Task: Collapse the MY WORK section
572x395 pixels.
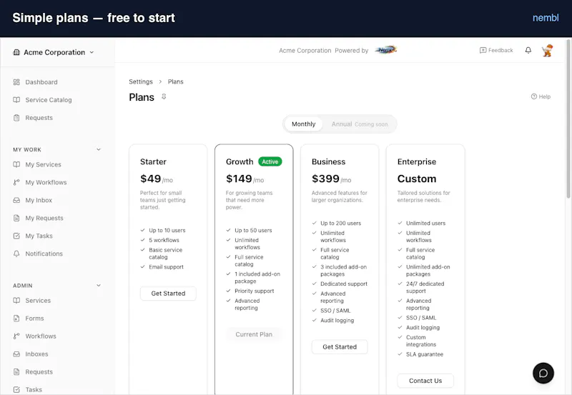Action: (99, 149)
